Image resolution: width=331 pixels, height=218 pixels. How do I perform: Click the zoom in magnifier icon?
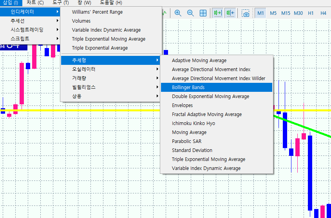(x=178, y=13)
